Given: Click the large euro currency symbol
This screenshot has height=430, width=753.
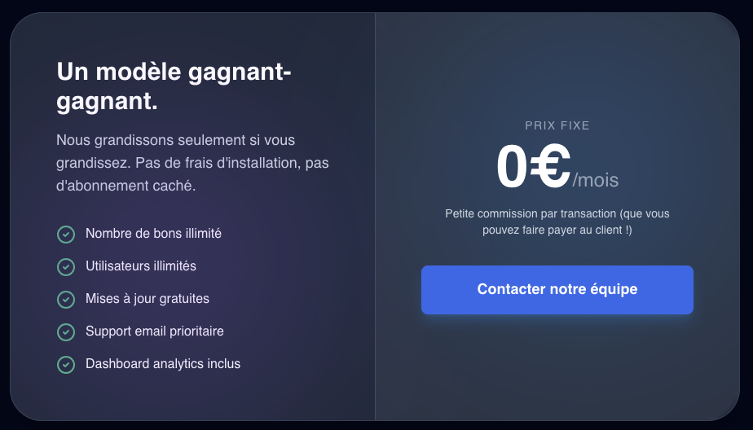Looking at the screenshot, I should click(549, 167).
